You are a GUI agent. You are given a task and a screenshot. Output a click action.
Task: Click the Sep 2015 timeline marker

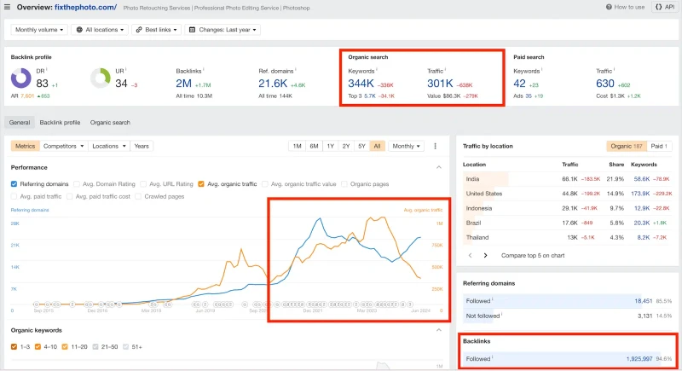coord(43,310)
